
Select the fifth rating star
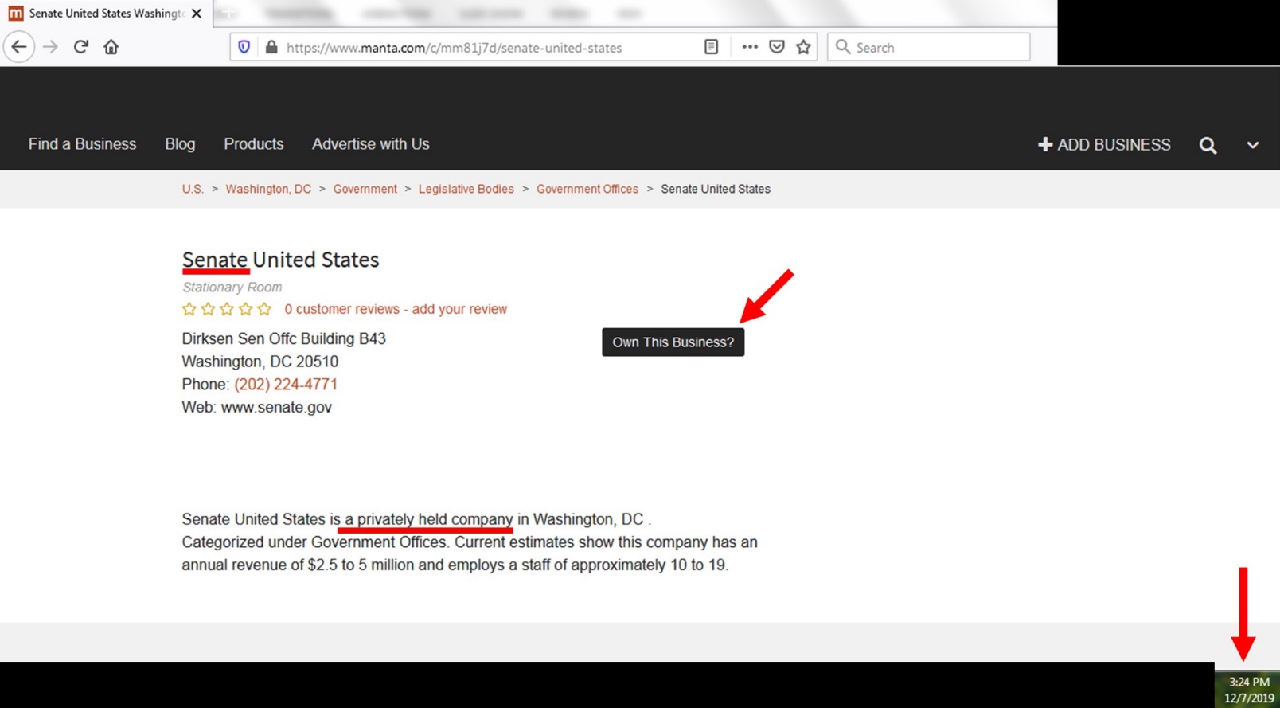click(264, 309)
